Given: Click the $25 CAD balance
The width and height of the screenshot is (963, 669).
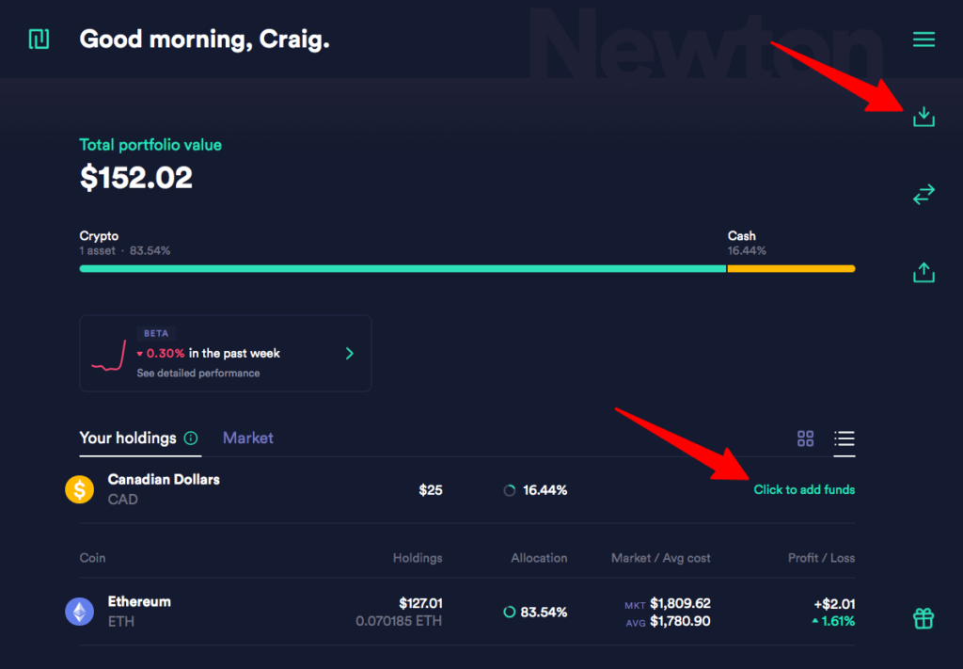Looking at the screenshot, I should pos(430,490).
